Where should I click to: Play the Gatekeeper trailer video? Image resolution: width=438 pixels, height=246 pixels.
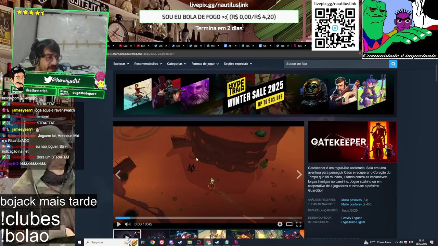118,224
